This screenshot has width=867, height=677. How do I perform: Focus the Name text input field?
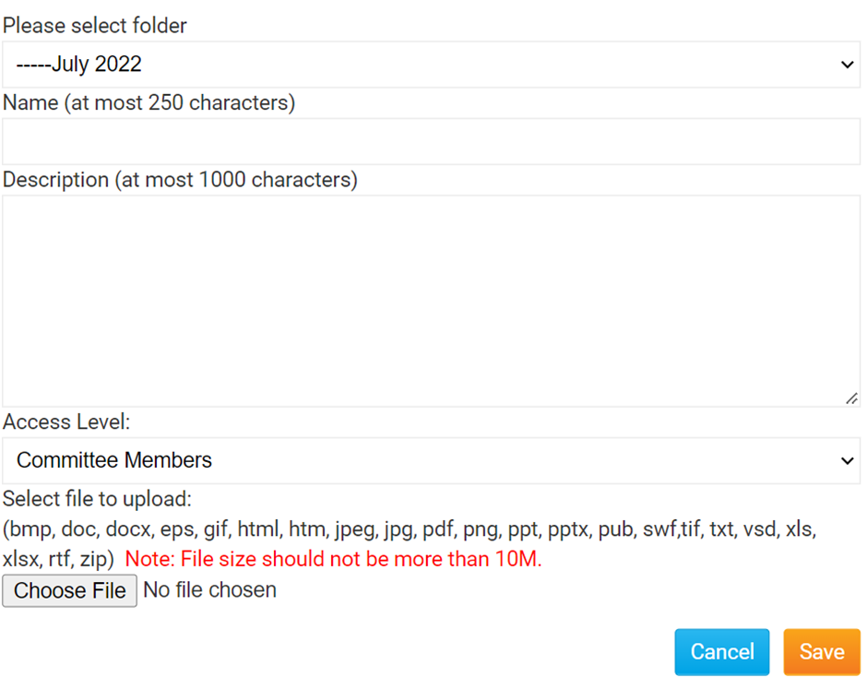431,141
